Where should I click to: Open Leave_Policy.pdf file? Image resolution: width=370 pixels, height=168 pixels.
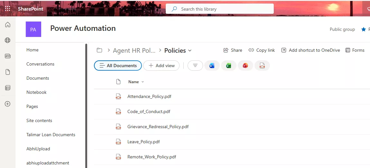point(143,142)
